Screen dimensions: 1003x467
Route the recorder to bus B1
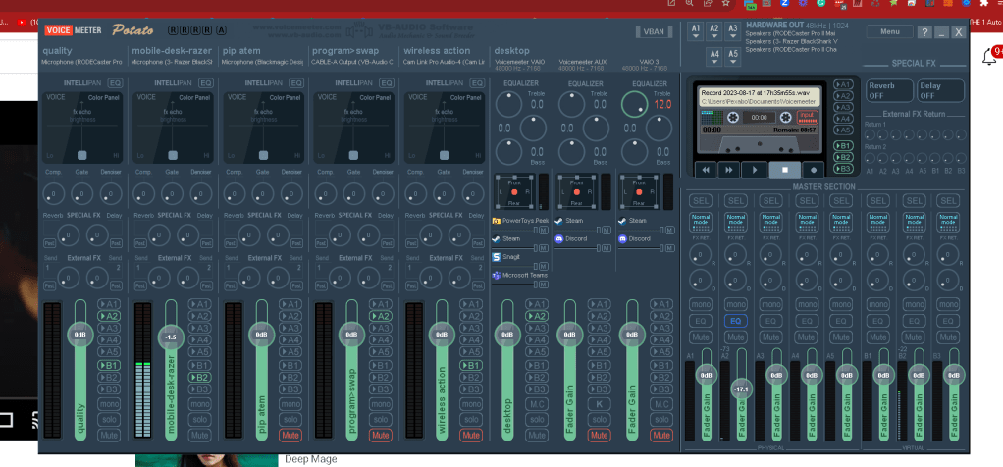point(843,146)
